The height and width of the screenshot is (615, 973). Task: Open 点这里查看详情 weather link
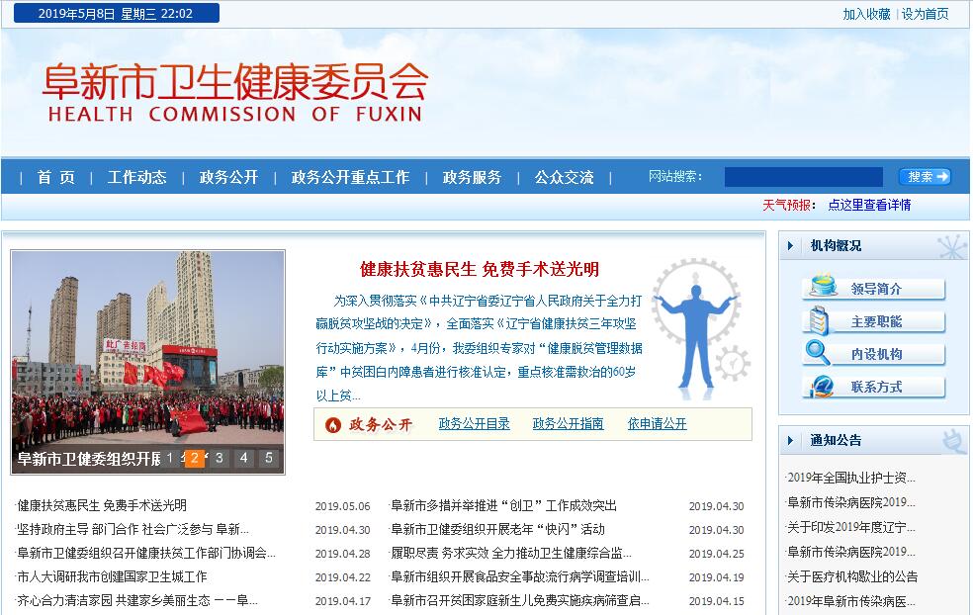869,205
